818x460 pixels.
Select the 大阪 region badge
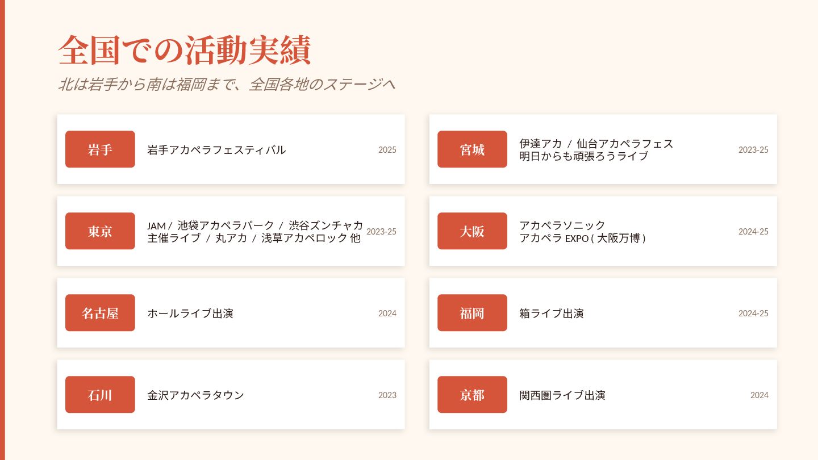point(472,231)
